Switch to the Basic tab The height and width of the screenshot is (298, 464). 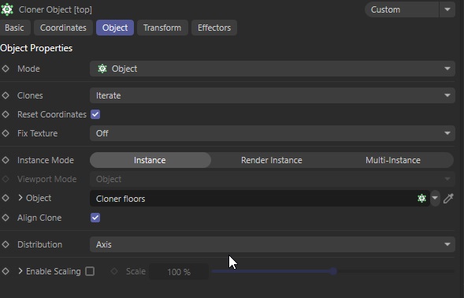(x=14, y=28)
